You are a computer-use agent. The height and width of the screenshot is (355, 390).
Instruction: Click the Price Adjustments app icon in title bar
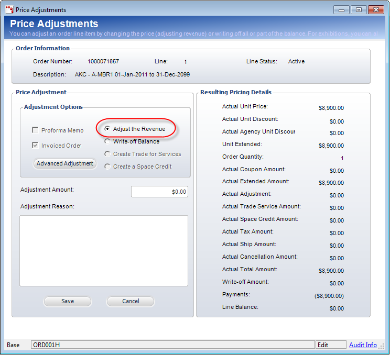pyautogui.click(x=9, y=10)
